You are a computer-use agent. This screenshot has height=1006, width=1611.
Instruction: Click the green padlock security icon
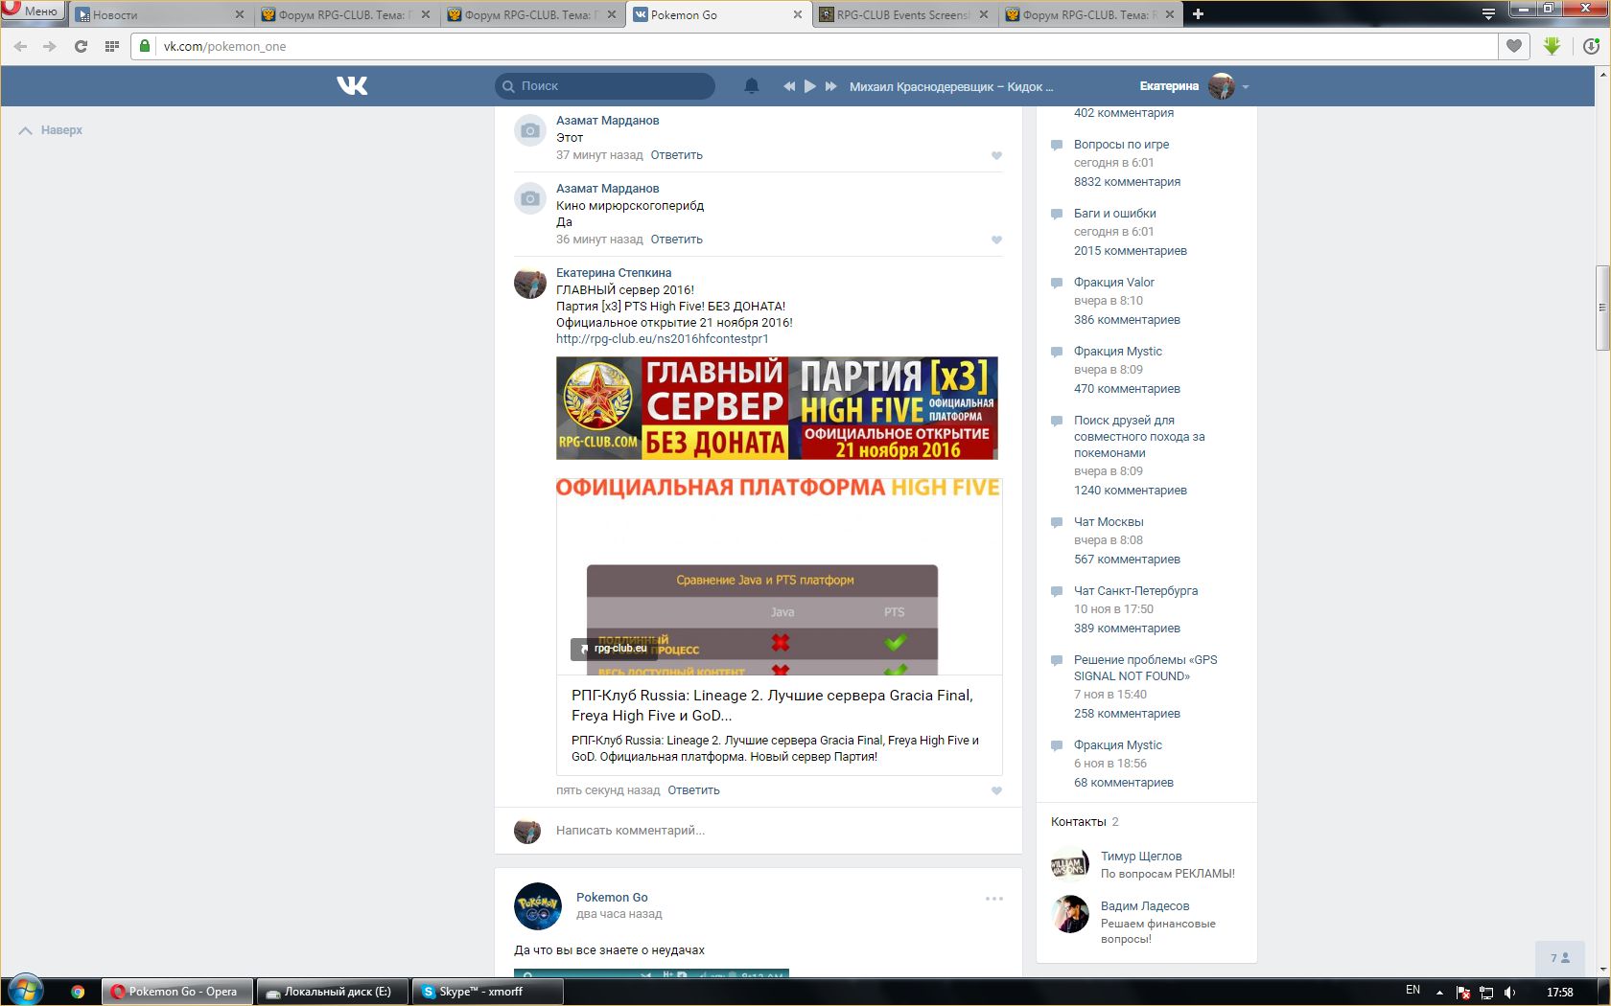point(144,46)
